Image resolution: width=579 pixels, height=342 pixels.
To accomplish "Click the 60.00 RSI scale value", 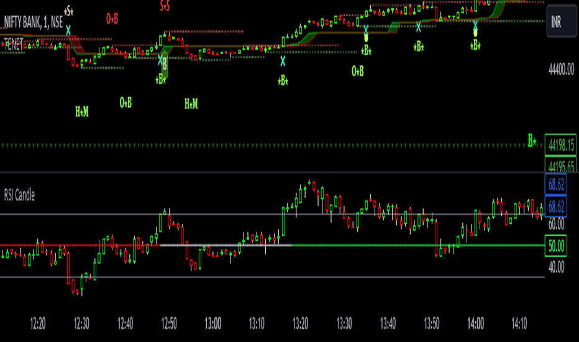I will (556, 224).
